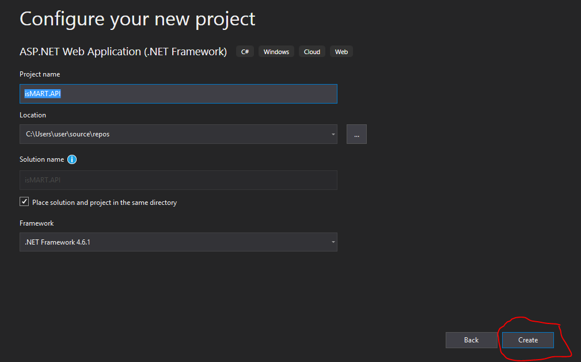Click the Location path text C:\Users\user\source\repos

tap(68, 134)
